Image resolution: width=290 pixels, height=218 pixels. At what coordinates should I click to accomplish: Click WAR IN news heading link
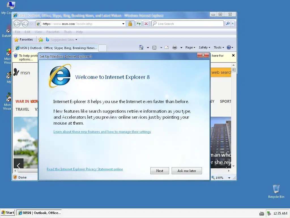tap(27, 101)
